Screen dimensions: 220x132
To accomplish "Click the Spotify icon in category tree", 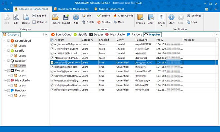I will [12, 51].
